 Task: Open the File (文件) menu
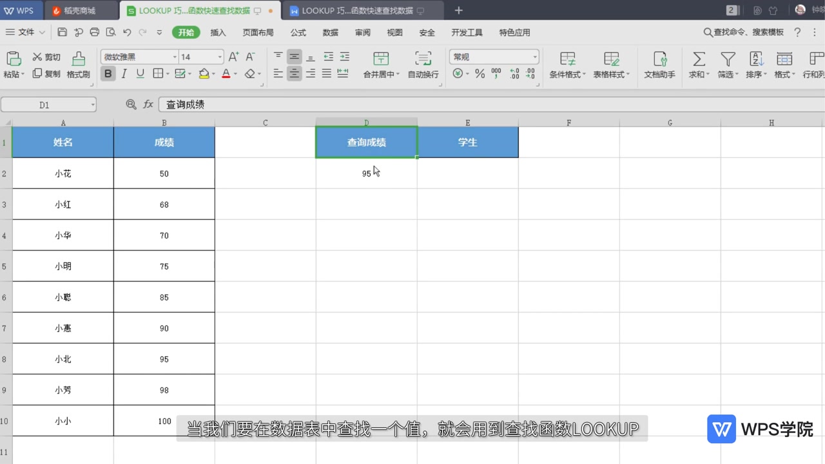[26, 32]
